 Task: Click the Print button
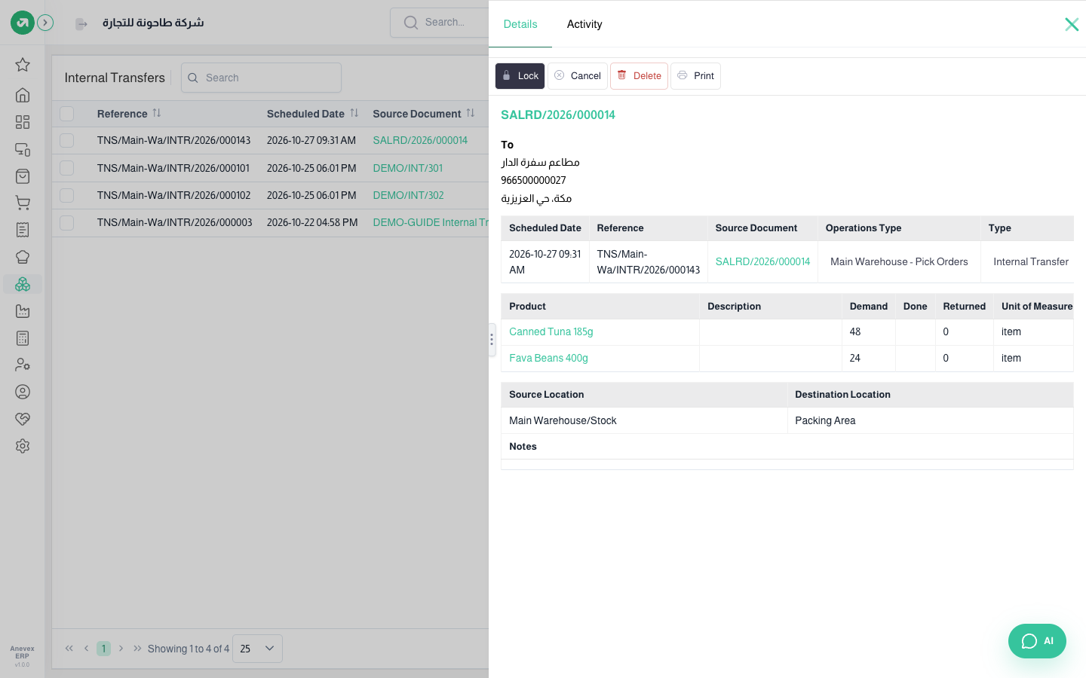(695, 76)
